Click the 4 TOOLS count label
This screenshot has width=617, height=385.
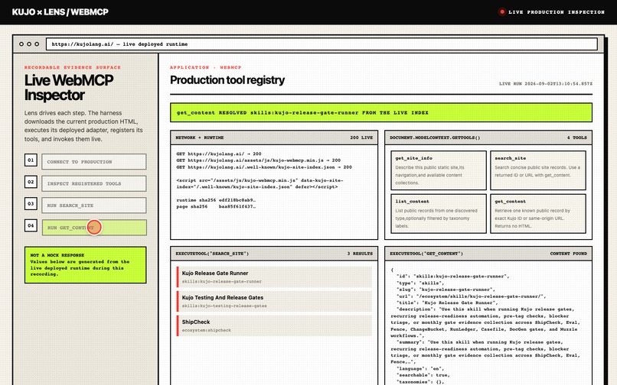coord(577,137)
